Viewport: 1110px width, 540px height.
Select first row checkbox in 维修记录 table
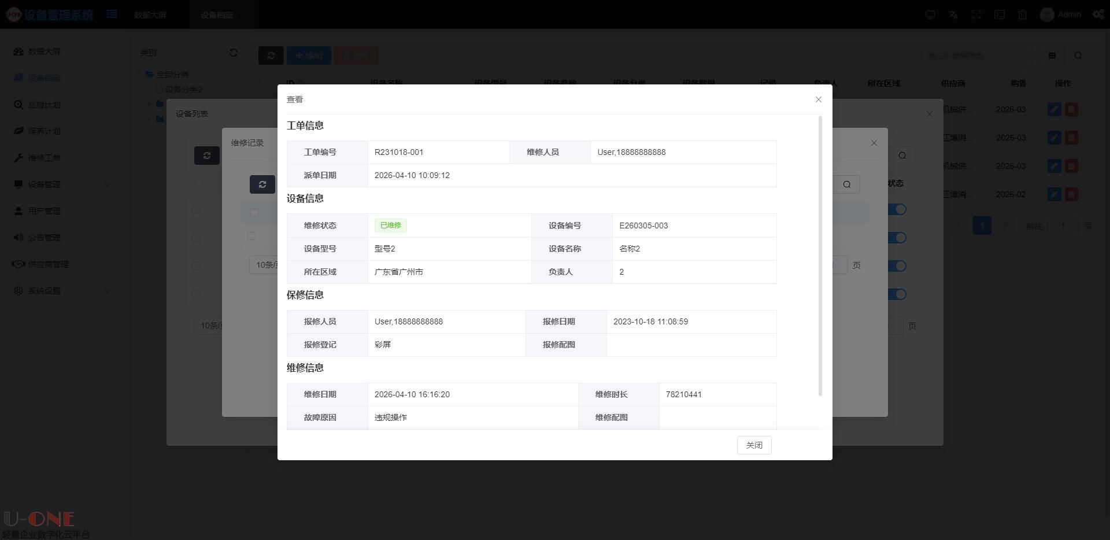click(x=254, y=213)
